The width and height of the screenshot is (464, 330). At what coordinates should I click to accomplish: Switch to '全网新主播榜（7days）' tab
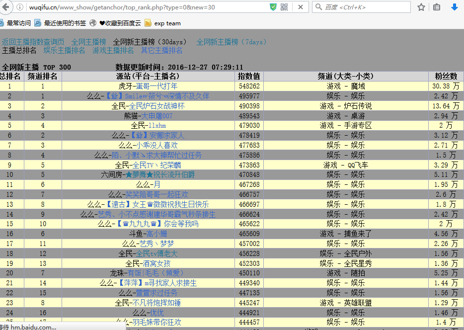(x=232, y=42)
